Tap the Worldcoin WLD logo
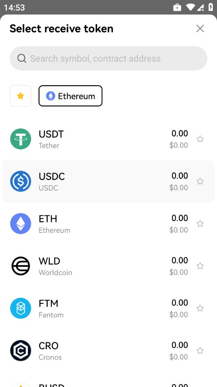 click(20, 266)
